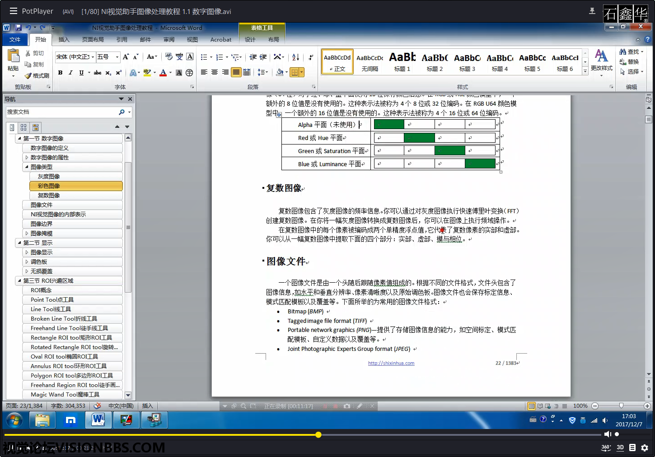Click the Phonetic Guide wén icon
Image resolution: width=655 pixels, height=457 pixels.
tap(179, 57)
